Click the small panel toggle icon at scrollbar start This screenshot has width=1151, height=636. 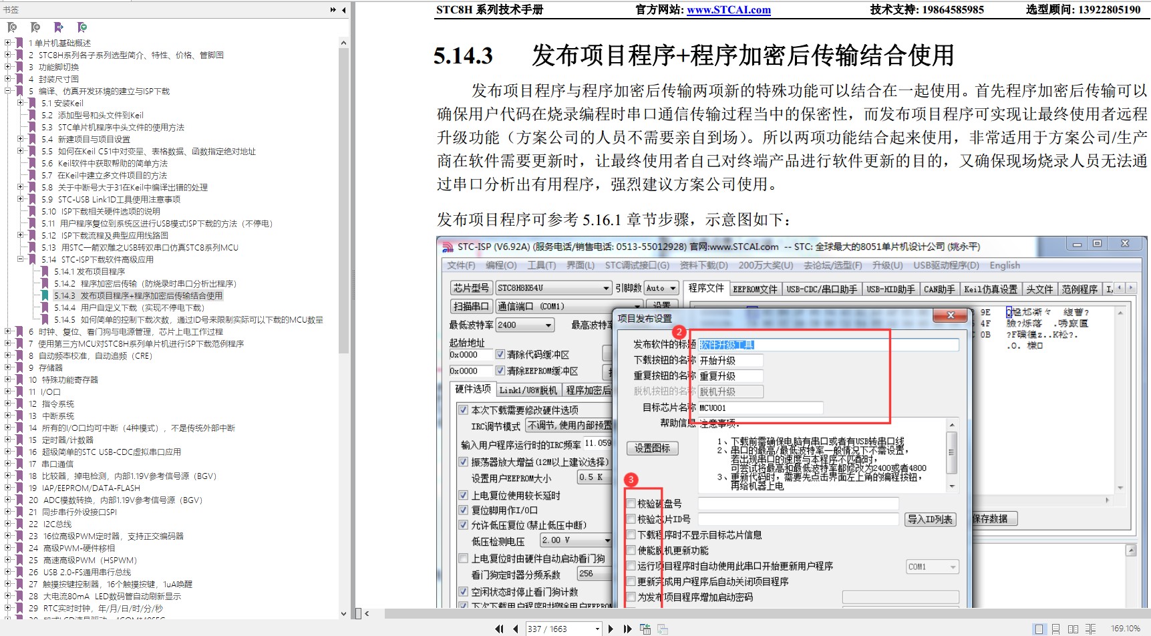pos(358,613)
